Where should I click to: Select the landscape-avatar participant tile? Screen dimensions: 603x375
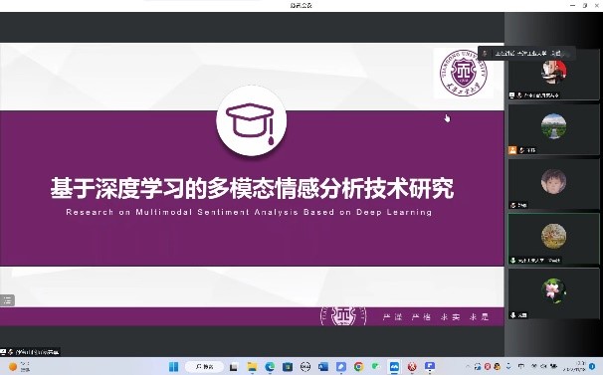[553, 130]
